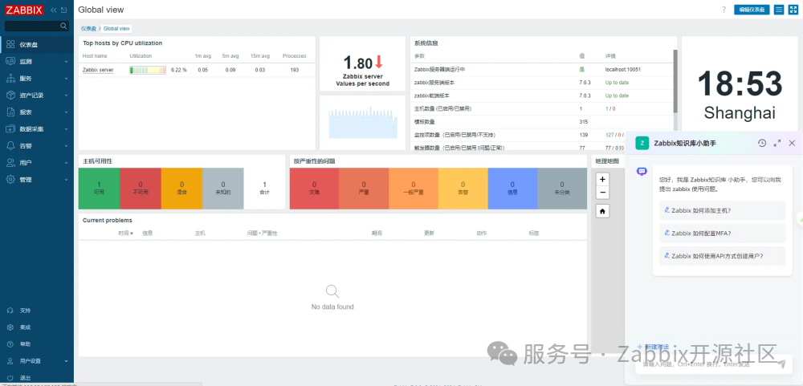Image resolution: width=803 pixels, height=386 pixels.
Task: Open 支持 support in sidebar
Action: (x=37, y=311)
